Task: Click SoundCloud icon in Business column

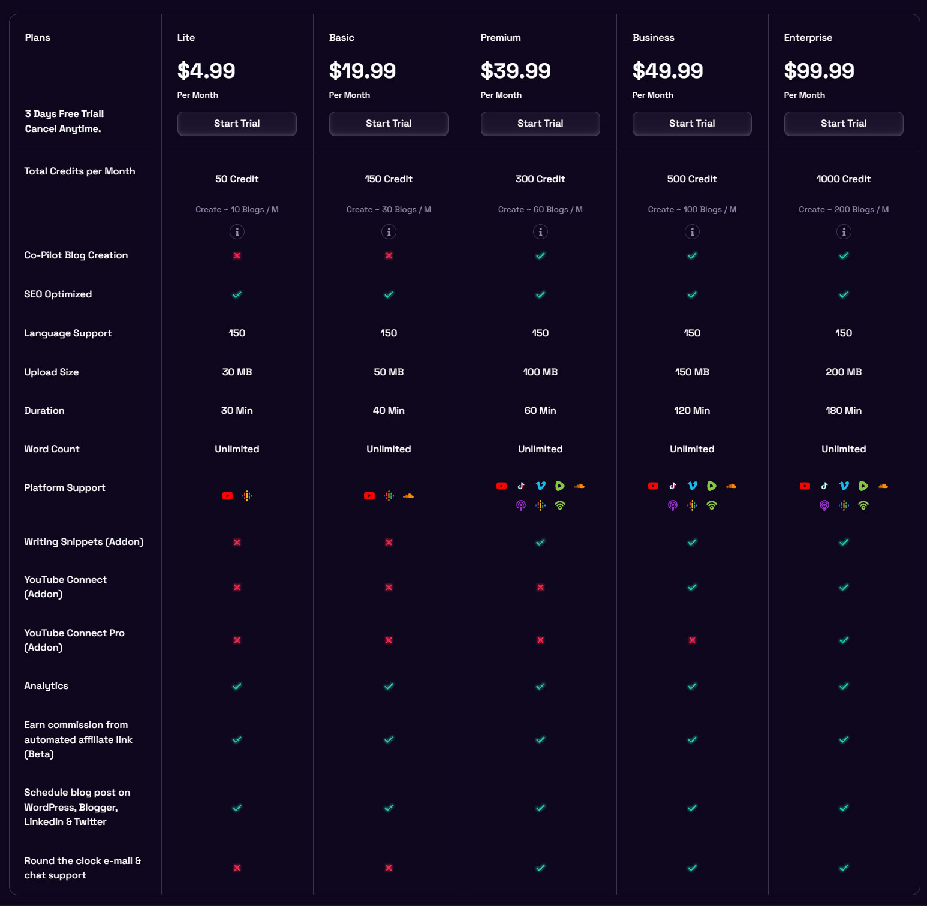Action: pos(731,486)
